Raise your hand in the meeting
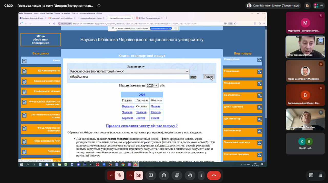The width and height of the screenshot is (328, 183). point(190,175)
